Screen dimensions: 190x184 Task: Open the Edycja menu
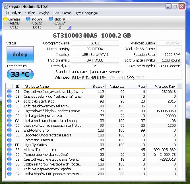17,13
